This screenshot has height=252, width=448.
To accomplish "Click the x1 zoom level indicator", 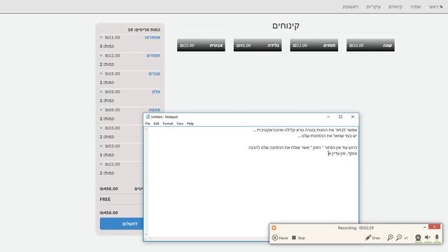I will pos(406,238).
